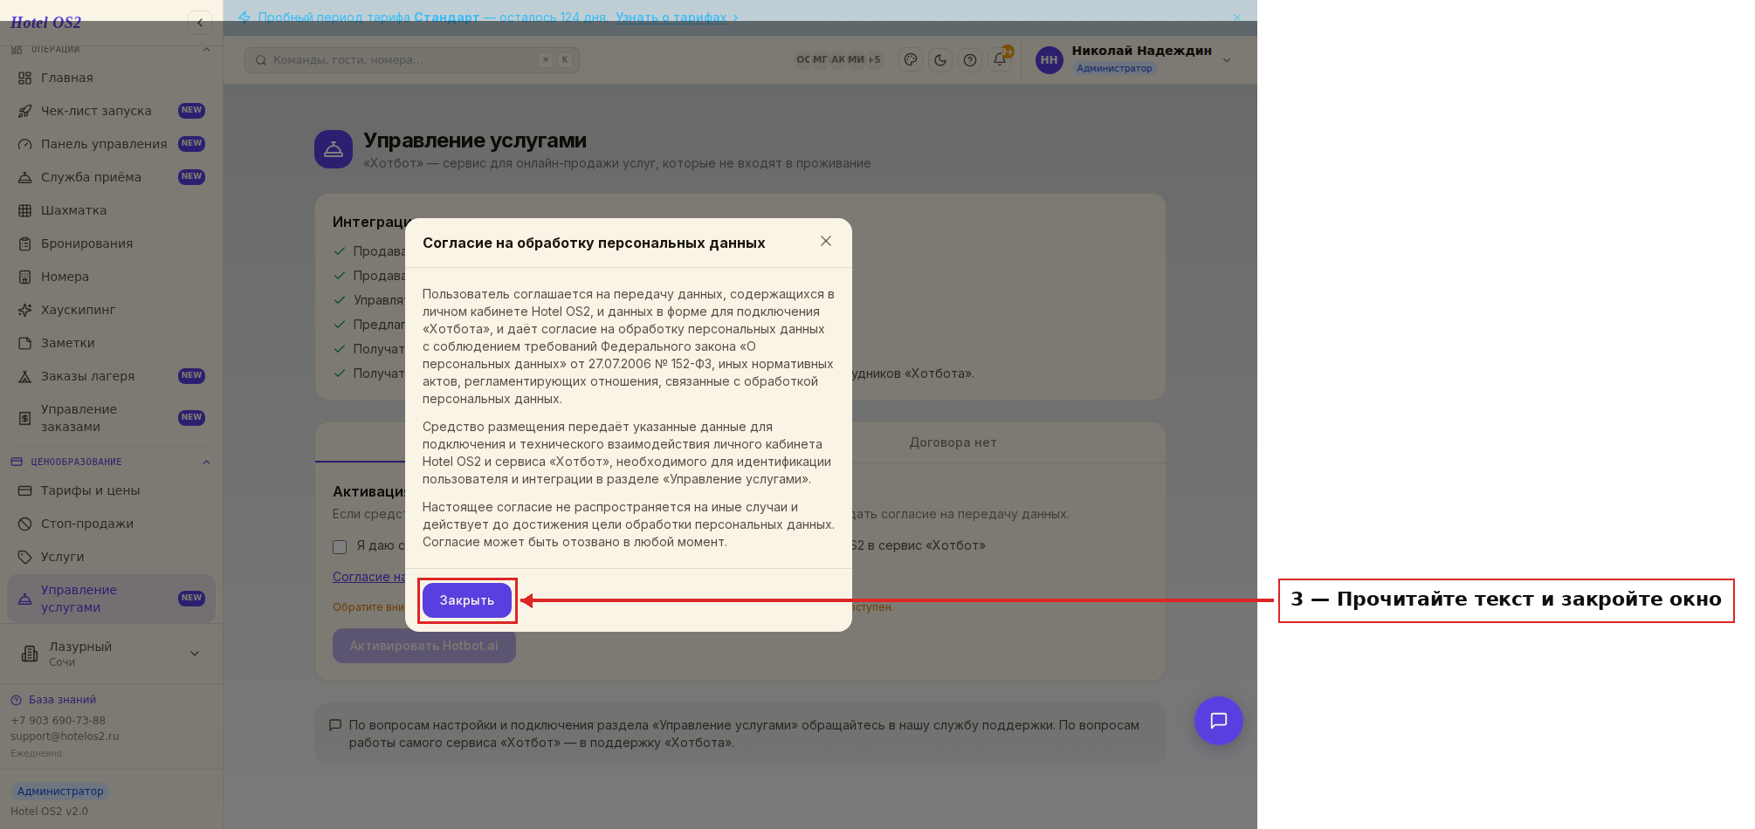The width and height of the screenshot is (1755, 829).
Task: Select the Договора нет tab
Action: click(x=953, y=442)
